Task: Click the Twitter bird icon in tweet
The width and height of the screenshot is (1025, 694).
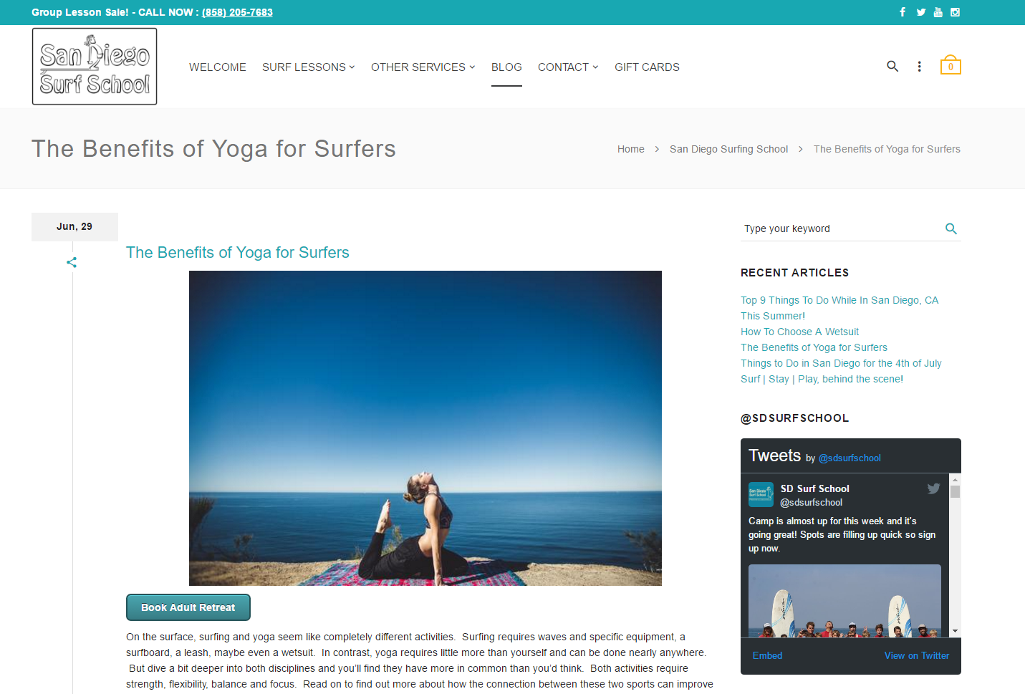Action: tap(933, 488)
